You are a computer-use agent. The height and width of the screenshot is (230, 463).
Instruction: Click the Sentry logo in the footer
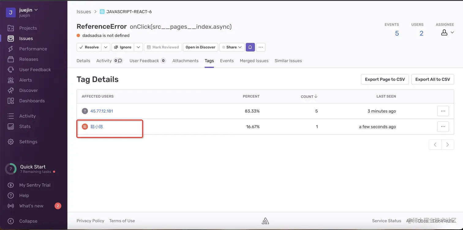265,221
